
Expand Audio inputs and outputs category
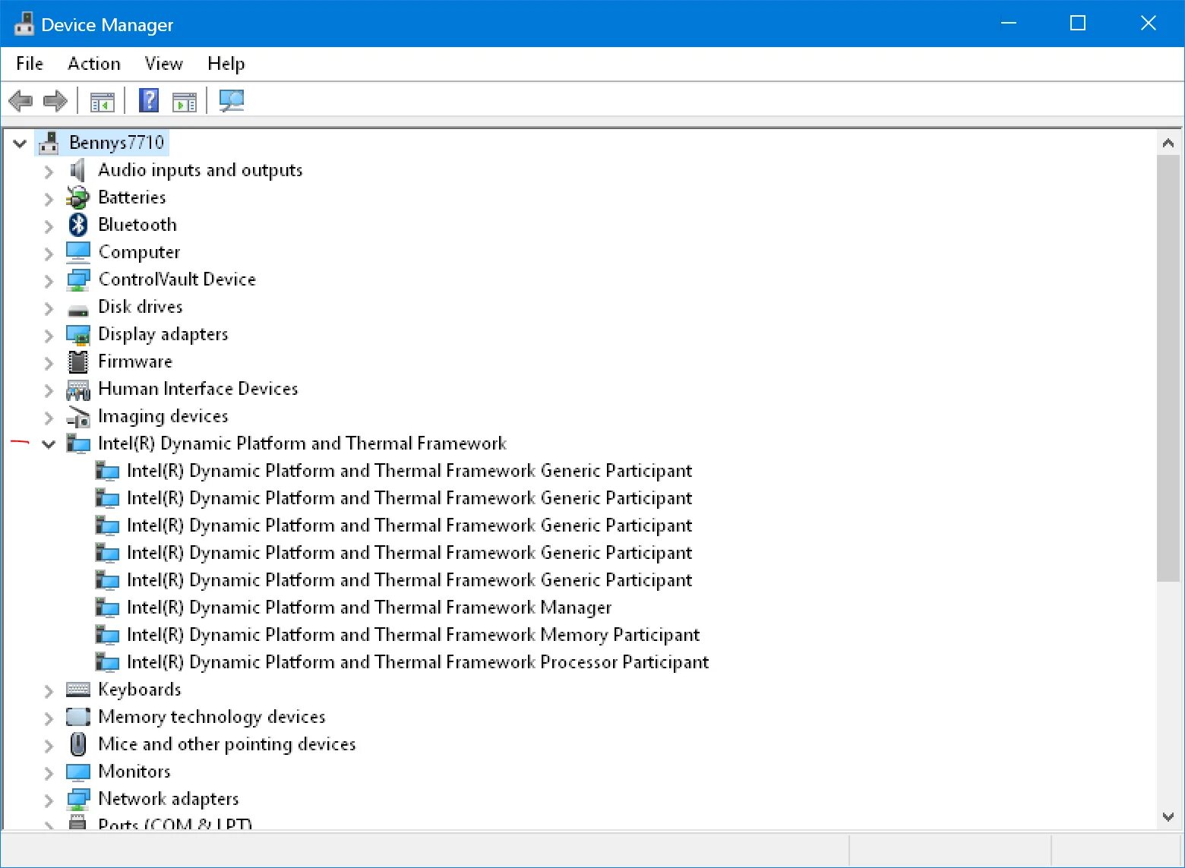(x=49, y=172)
